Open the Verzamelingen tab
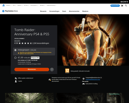Image resolution: width=129 pixels, height=103 pixels. pos(54,11)
